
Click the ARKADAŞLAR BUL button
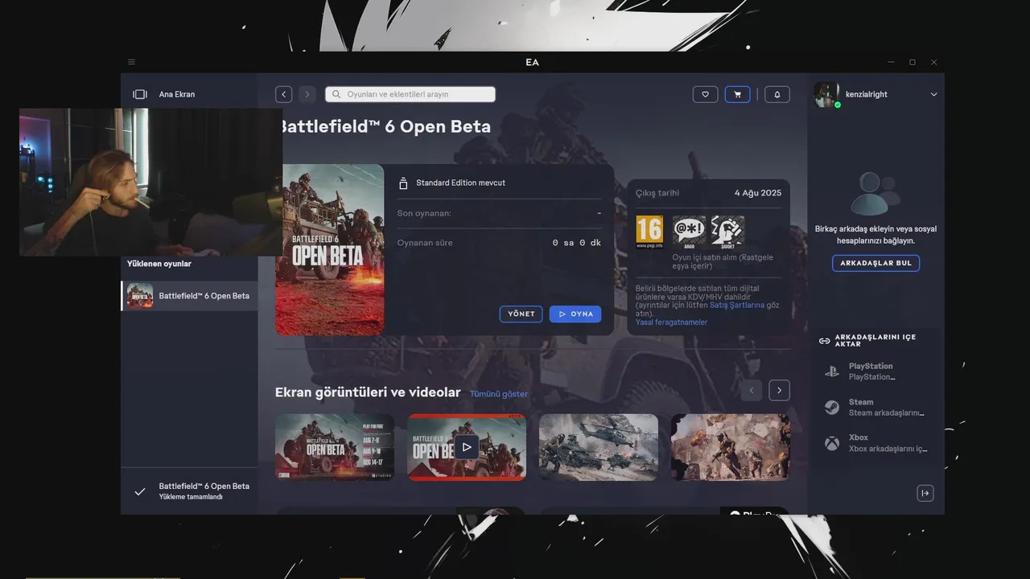tap(875, 263)
